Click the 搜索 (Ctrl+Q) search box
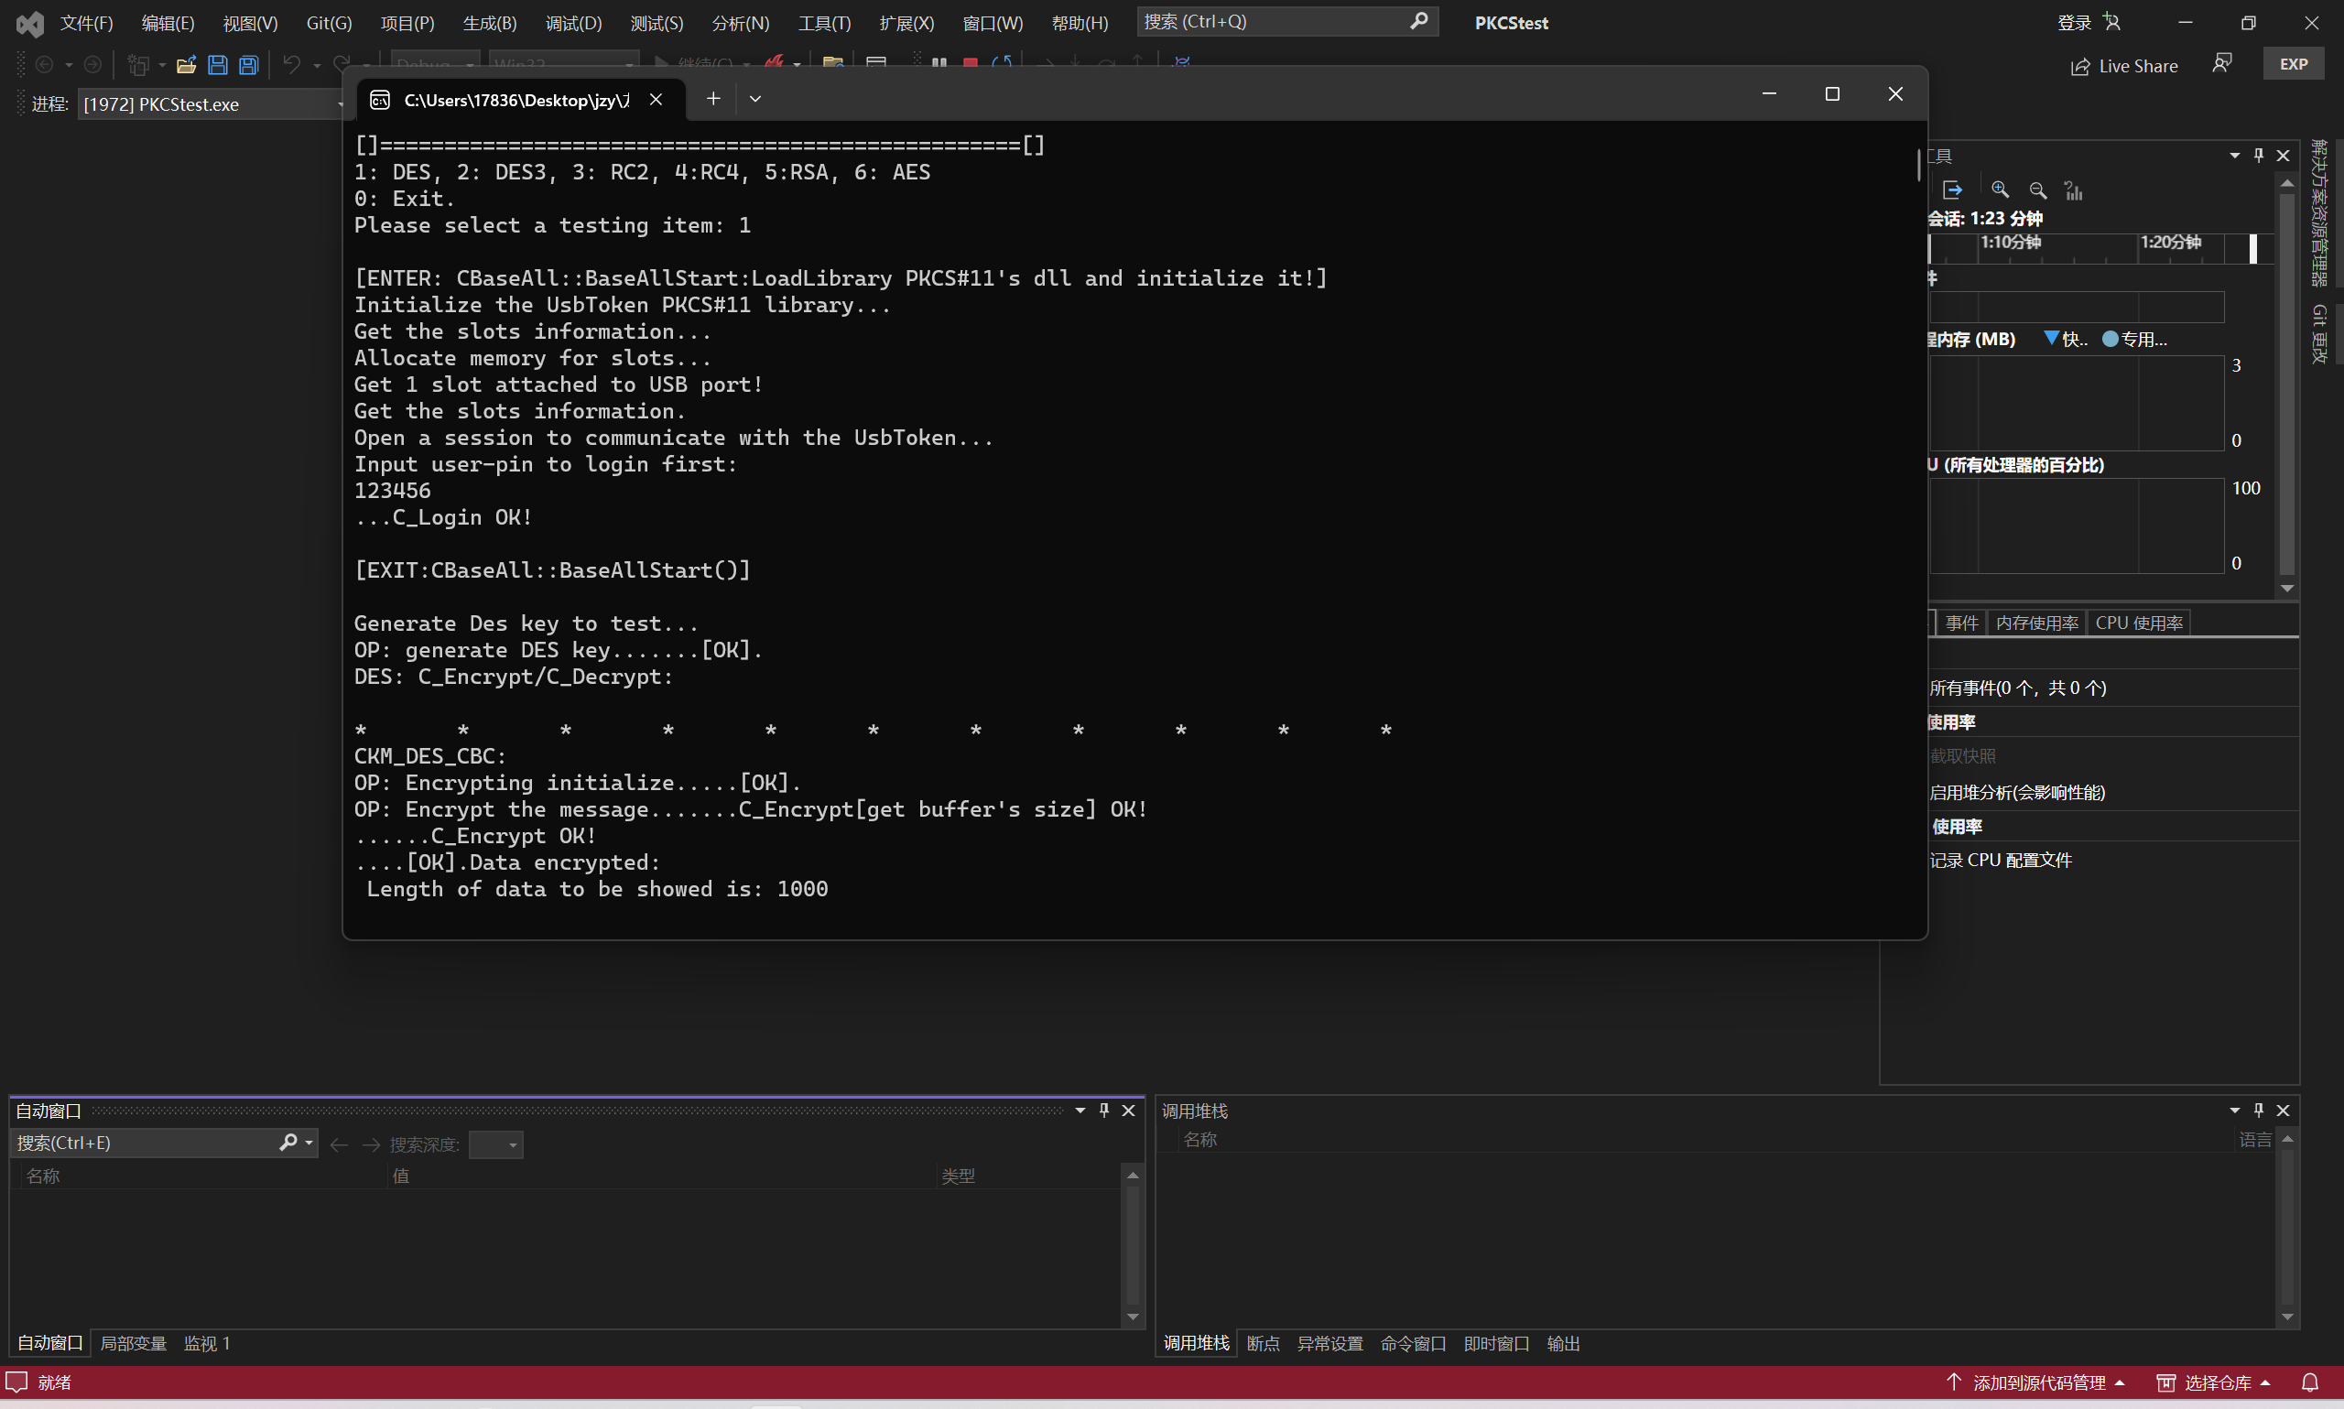This screenshot has width=2344, height=1409. point(1272,21)
